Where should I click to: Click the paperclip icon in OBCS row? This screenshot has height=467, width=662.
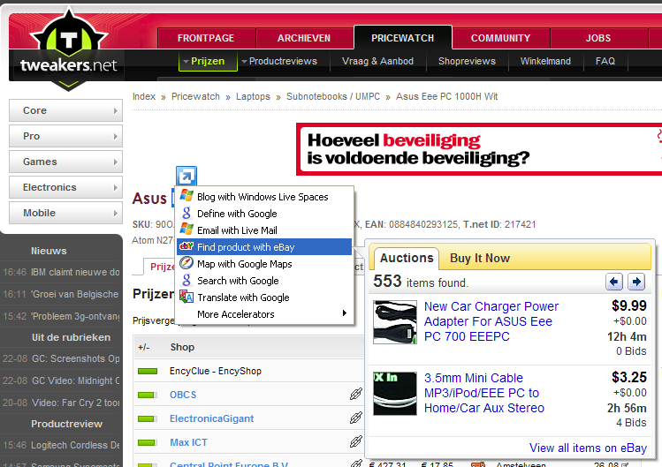(x=356, y=394)
